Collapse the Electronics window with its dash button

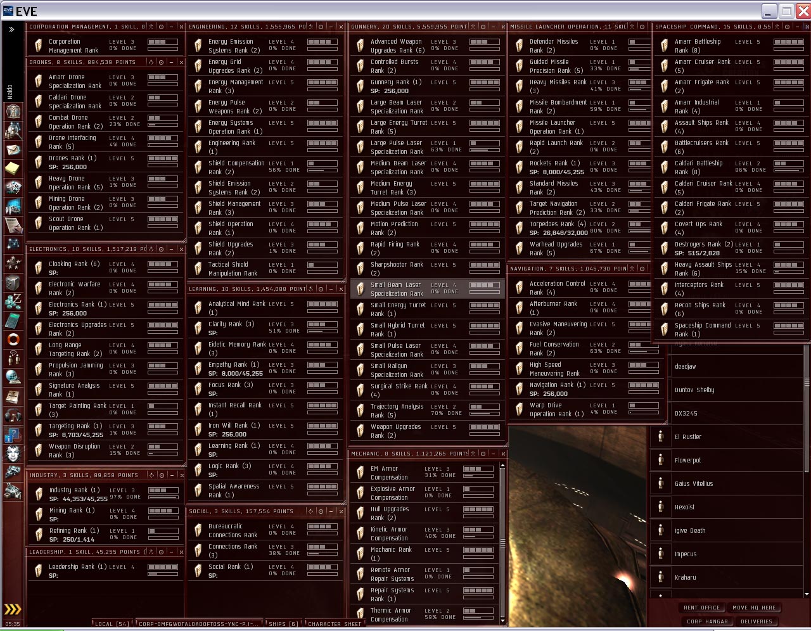coord(171,249)
